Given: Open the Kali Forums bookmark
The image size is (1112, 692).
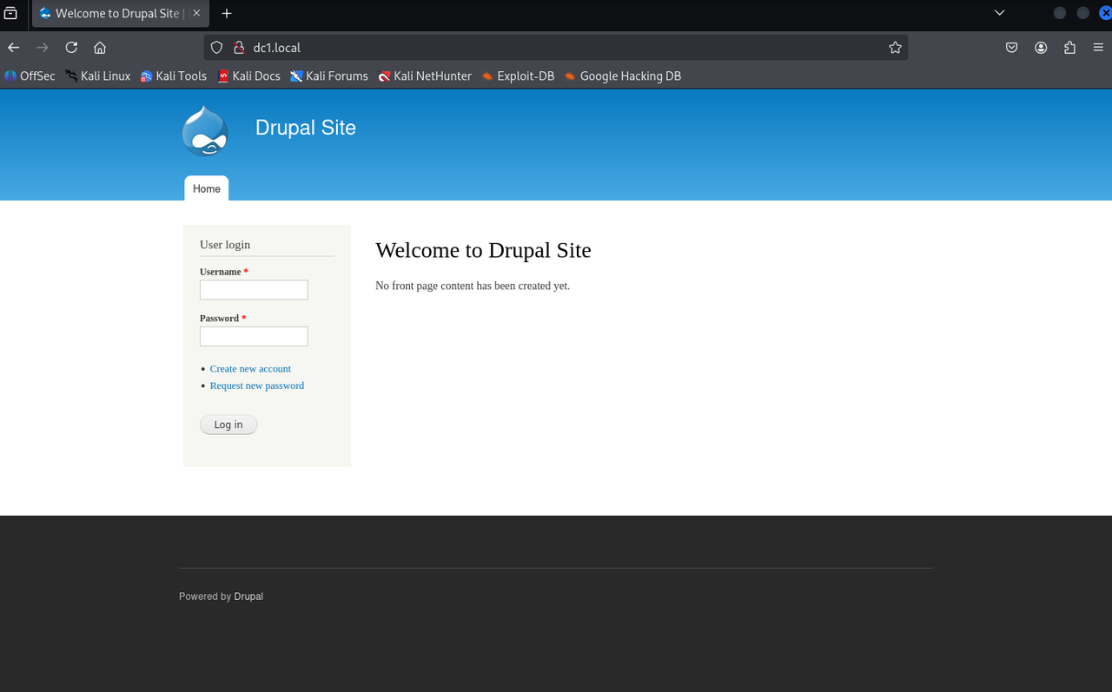Looking at the screenshot, I should pos(329,76).
